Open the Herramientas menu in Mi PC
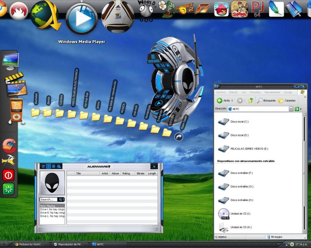Viewport: 311px width, 248px height. point(272,92)
